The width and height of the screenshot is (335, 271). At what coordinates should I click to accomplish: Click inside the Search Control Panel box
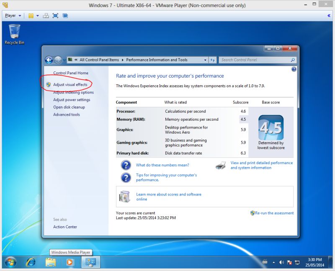(x=256, y=60)
